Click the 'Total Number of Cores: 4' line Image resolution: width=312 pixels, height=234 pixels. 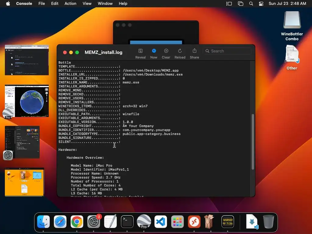click(x=96, y=185)
